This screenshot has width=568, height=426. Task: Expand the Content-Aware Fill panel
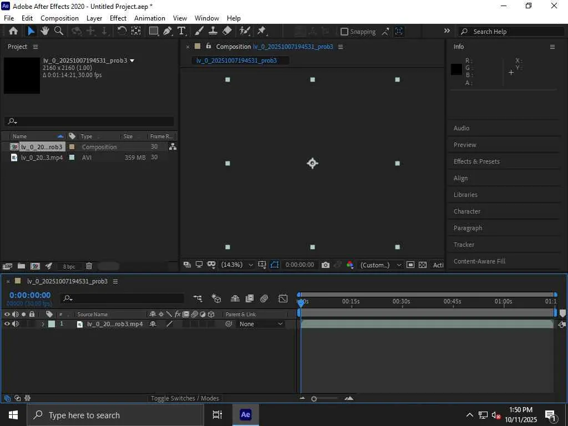click(x=479, y=261)
